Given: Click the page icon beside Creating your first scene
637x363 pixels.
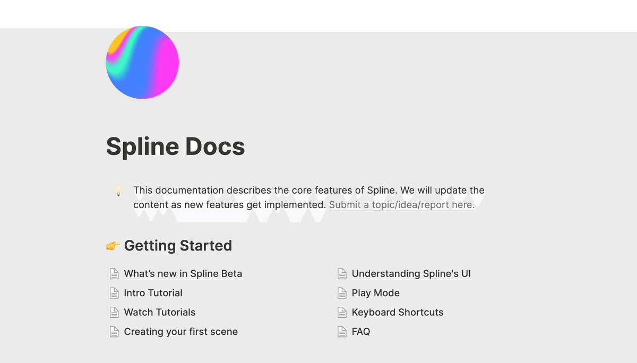Looking at the screenshot, I should tap(114, 331).
